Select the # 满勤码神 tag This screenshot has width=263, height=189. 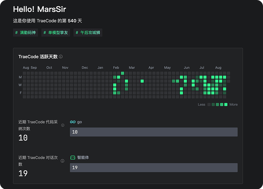(x=26, y=32)
